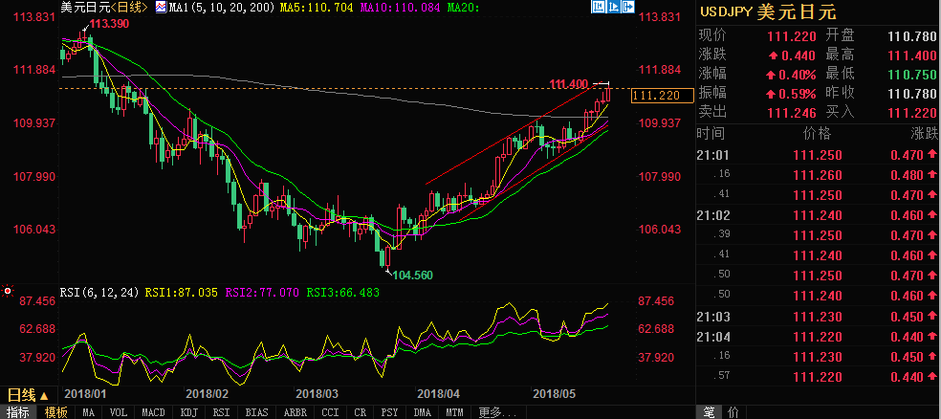Click the 113.390 high price marker
This screenshot has width=941, height=419.
111,25
